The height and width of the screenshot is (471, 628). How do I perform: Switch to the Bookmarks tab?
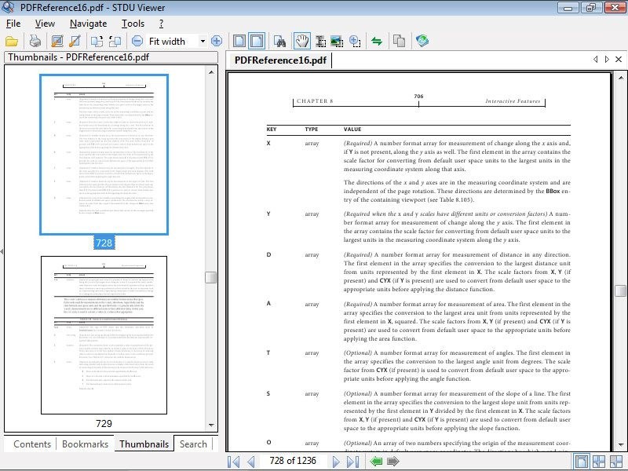[x=85, y=444]
